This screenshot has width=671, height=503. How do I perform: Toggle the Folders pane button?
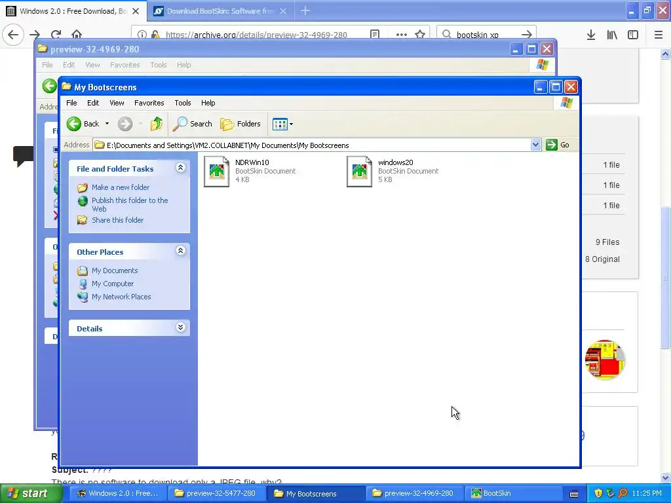[240, 124]
